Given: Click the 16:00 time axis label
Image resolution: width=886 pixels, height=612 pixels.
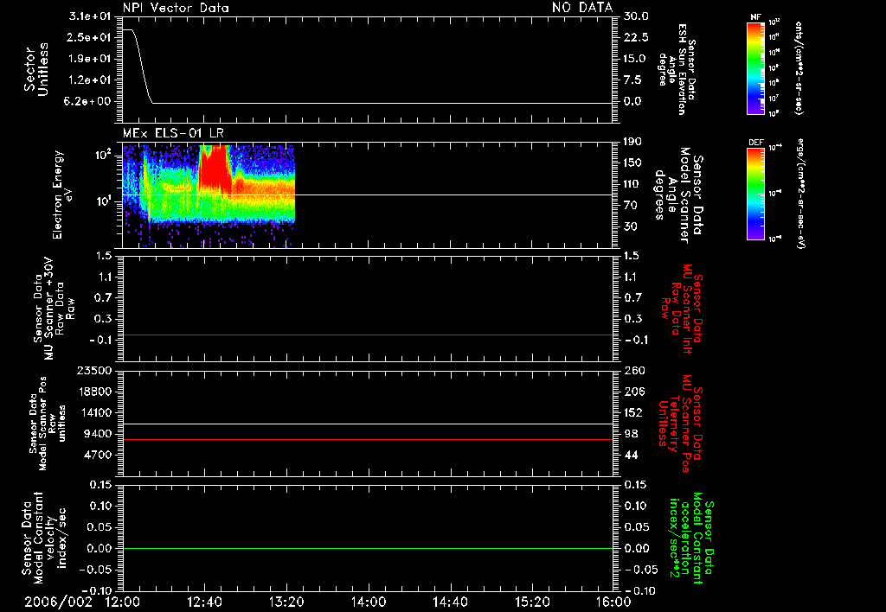Looking at the screenshot, I should coord(613,602).
